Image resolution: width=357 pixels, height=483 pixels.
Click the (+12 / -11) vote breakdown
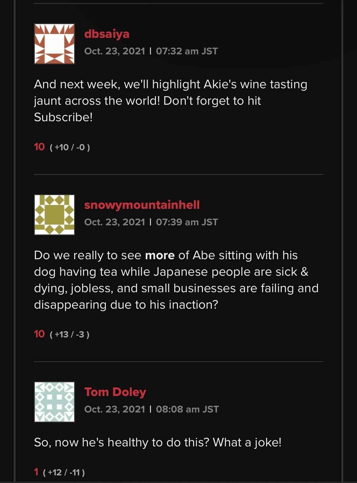tap(64, 473)
